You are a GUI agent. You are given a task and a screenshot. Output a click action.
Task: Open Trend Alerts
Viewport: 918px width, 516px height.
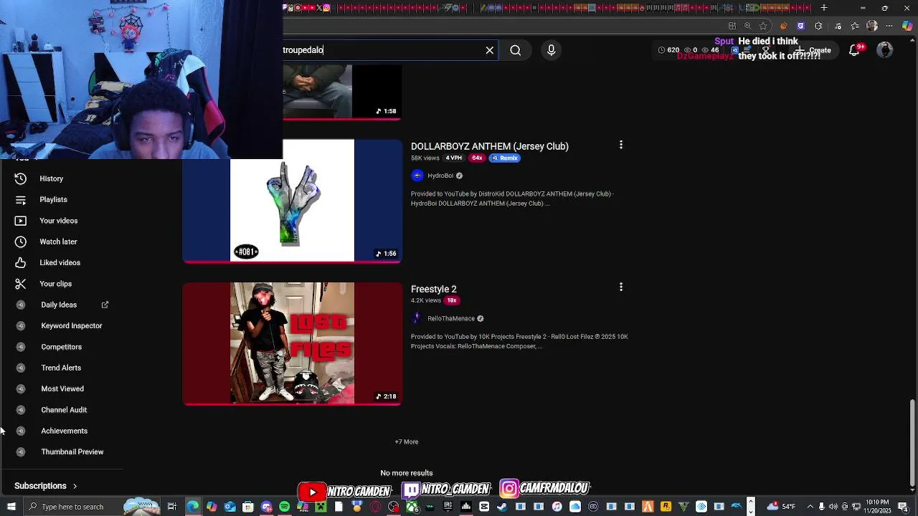[x=62, y=368]
